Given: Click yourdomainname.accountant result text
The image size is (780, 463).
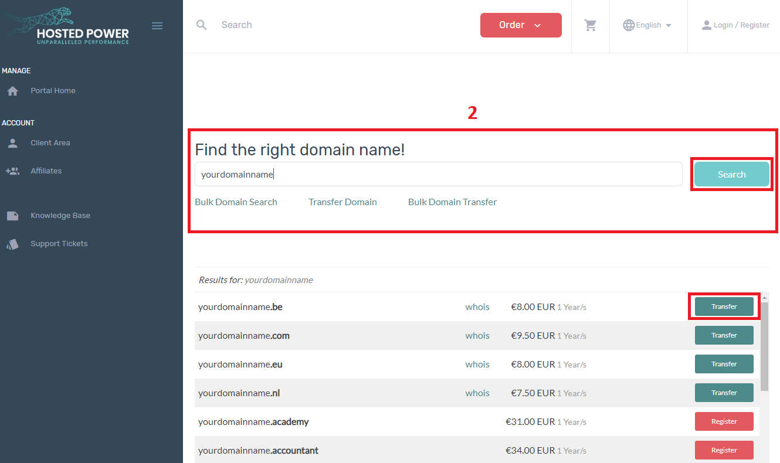Looking at the screenshot, I should click(x=258, y=451).
